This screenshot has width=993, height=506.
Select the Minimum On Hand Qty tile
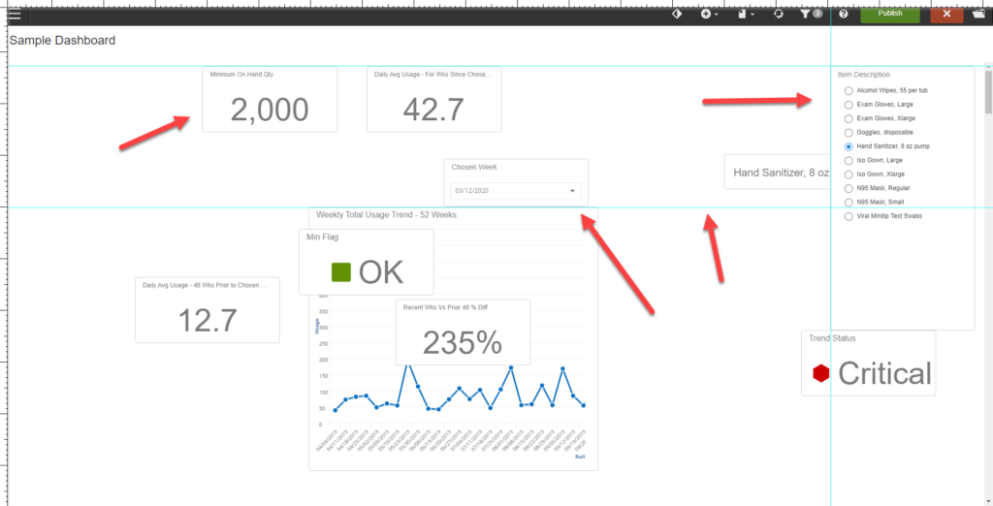coord(270,100)
